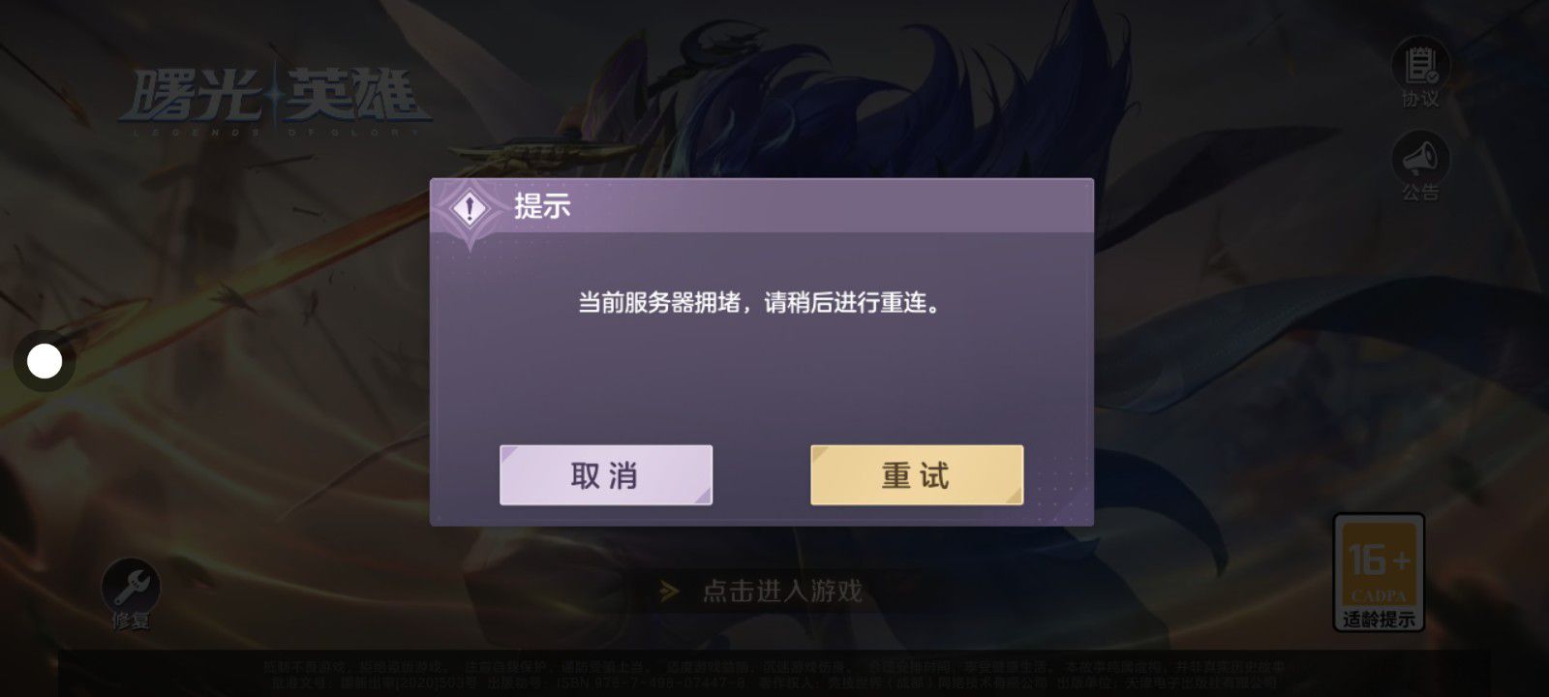Click the server congestion message text
This screenshot has height=697, width=1549.
(x=760, y=303)
